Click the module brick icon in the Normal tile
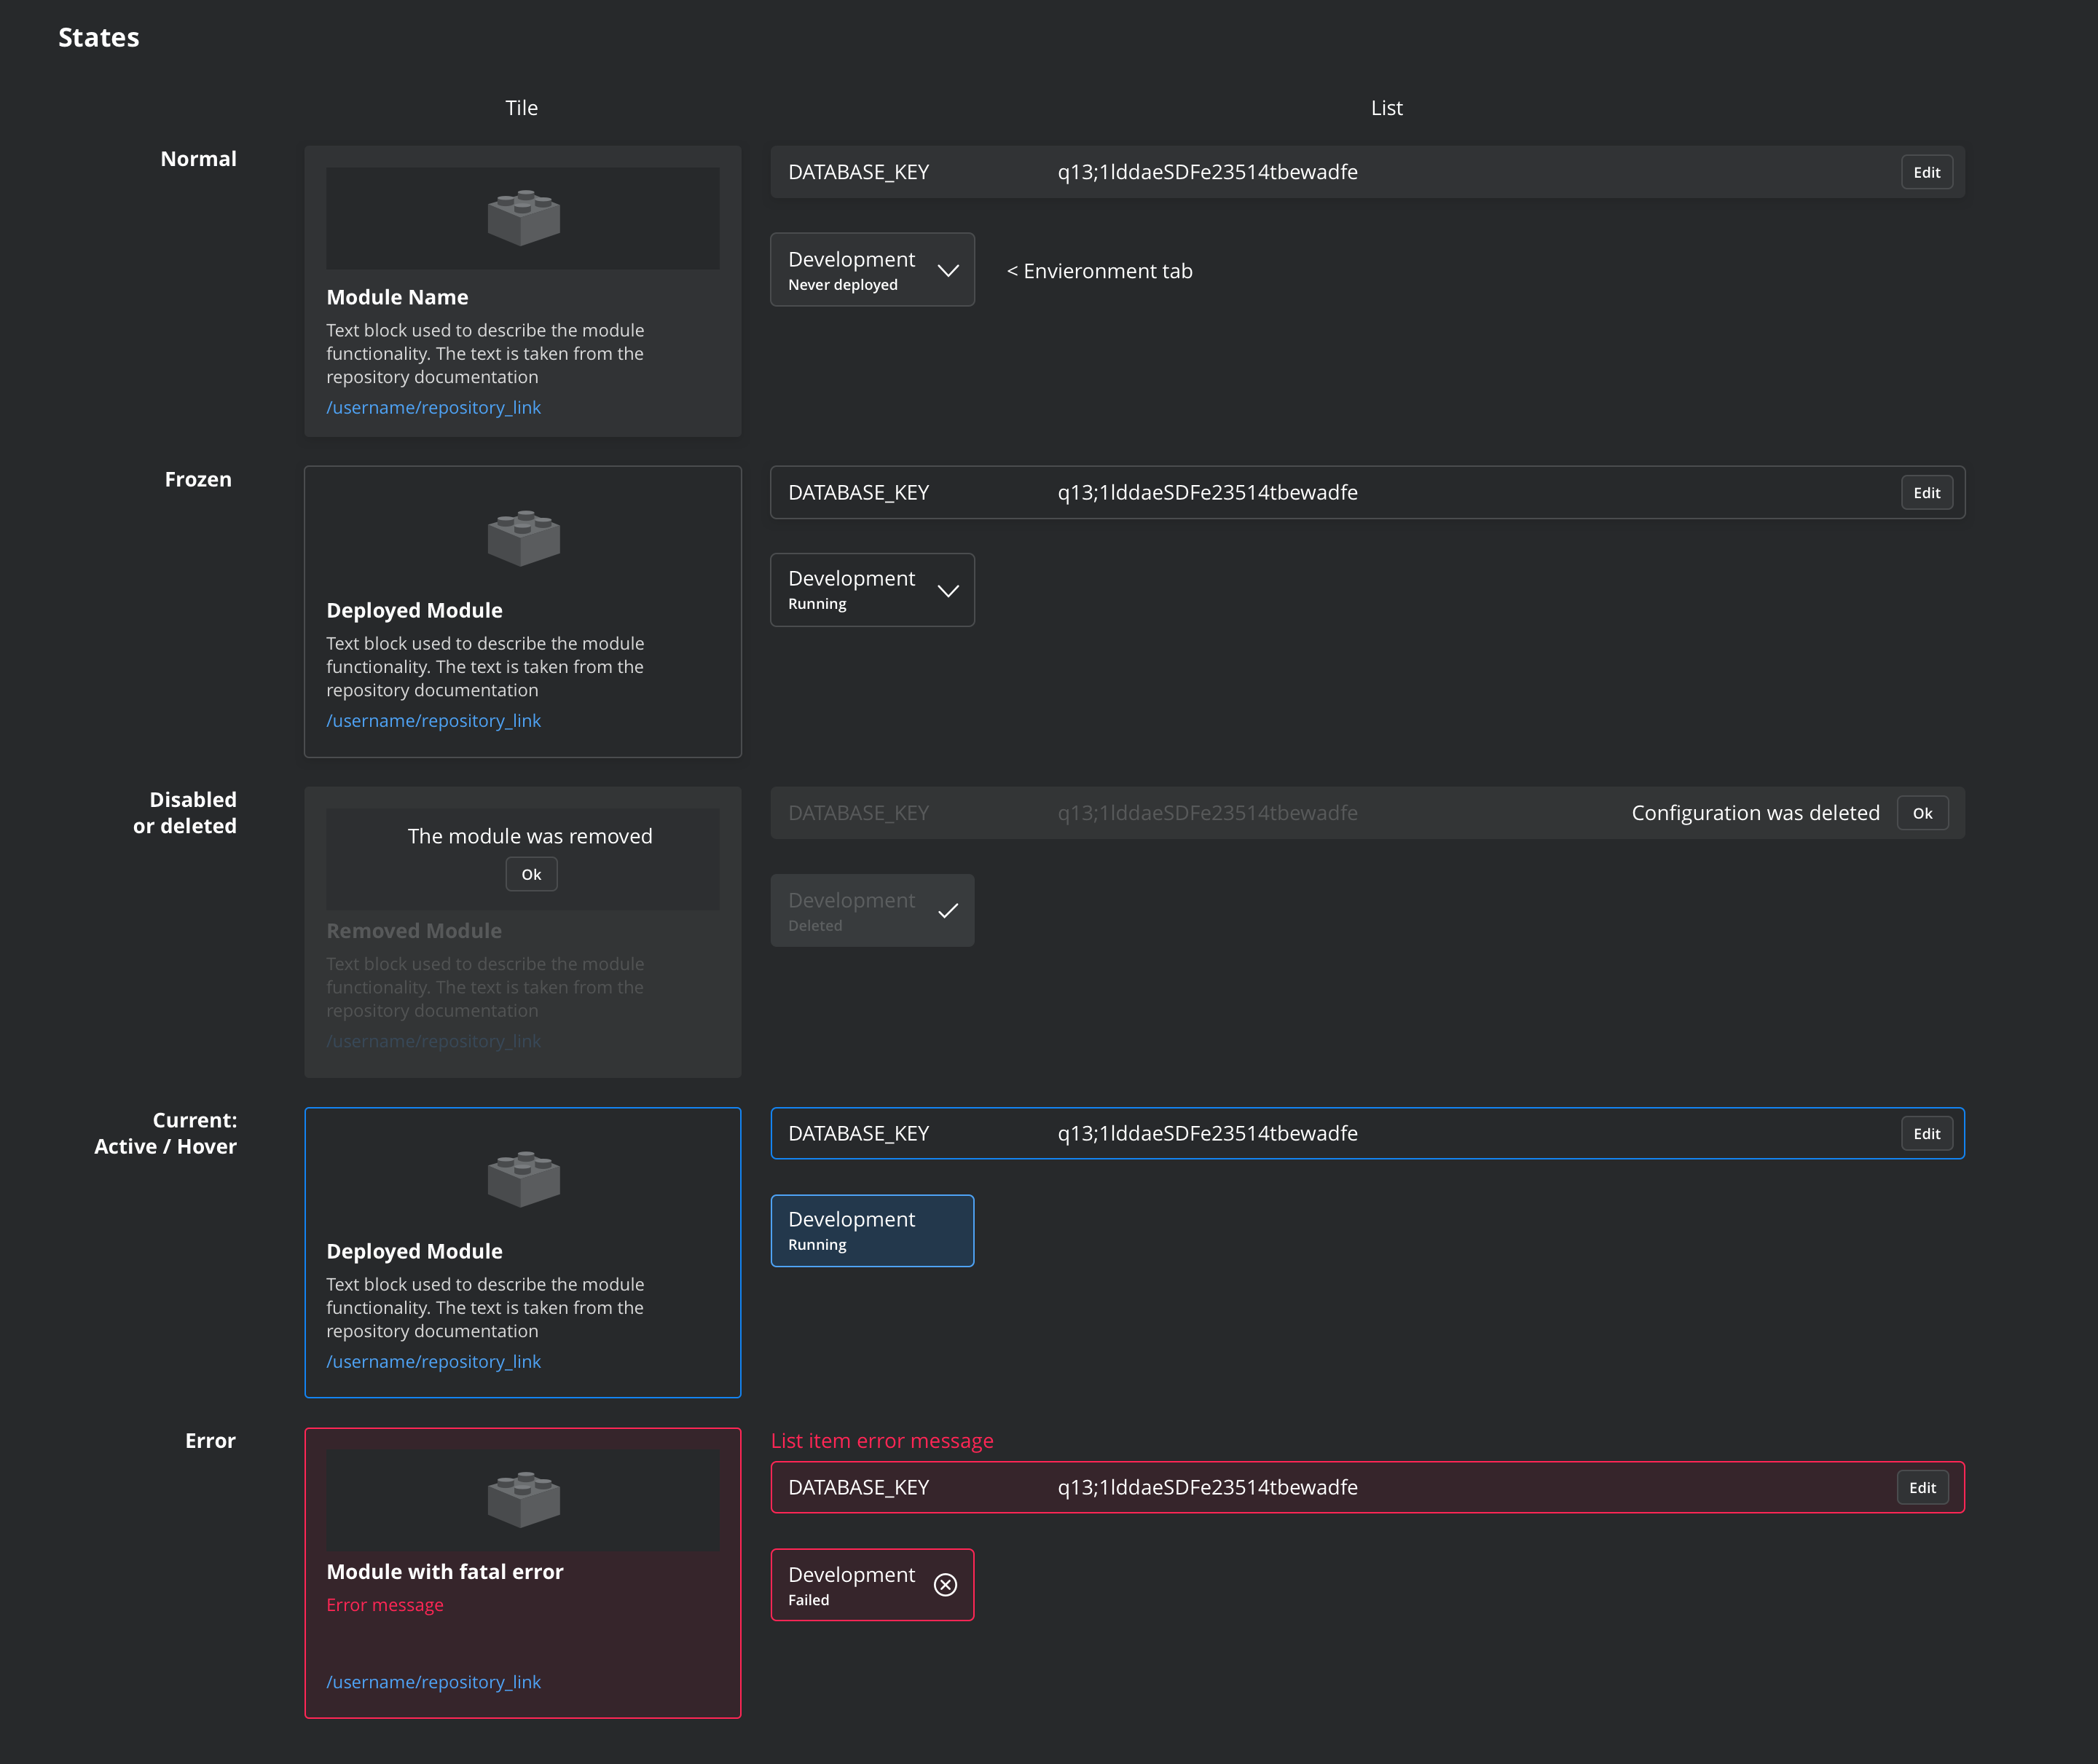 [522, 217]
